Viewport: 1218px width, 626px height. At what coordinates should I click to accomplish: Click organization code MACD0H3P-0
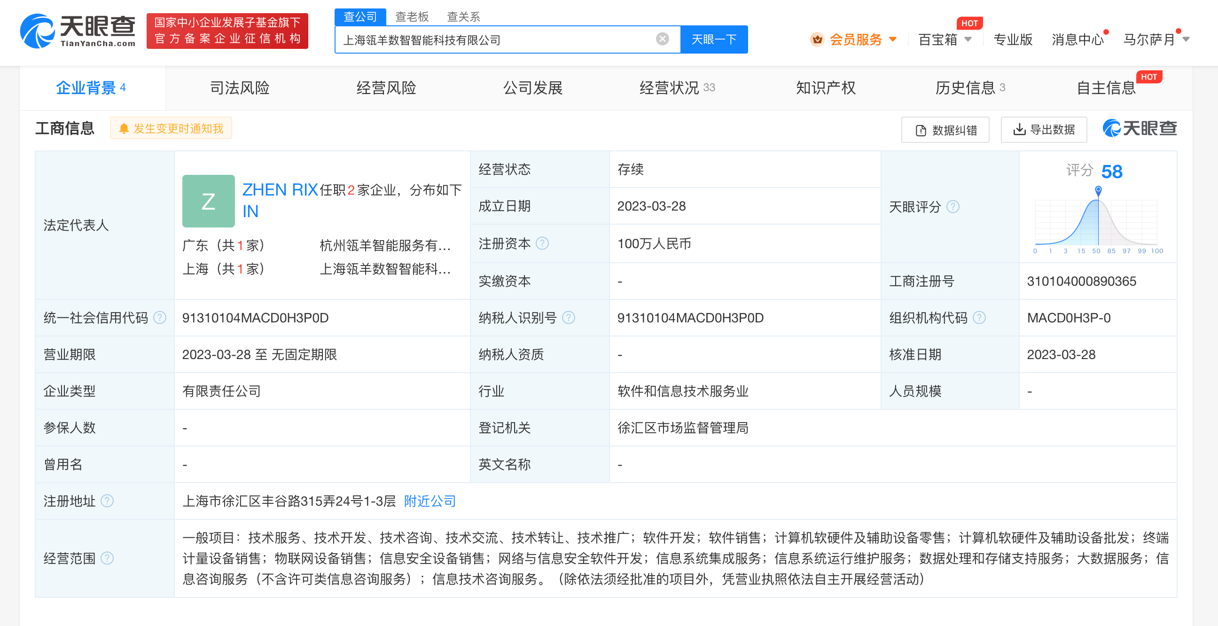pyautogui.click(x=1069, y=318)
